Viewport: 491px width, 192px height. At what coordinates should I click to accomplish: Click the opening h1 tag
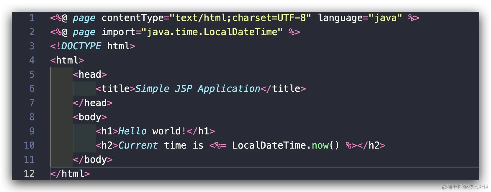(107, 131)
